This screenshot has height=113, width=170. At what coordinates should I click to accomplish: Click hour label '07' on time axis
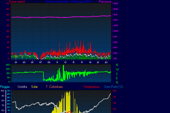41,62
